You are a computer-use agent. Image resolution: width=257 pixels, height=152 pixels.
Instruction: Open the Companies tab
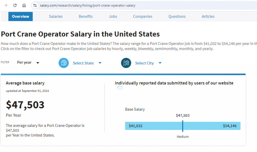(x=143, y=16)
